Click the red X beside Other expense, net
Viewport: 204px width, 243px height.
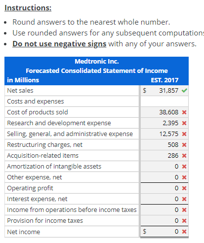(x=184, y=177)
